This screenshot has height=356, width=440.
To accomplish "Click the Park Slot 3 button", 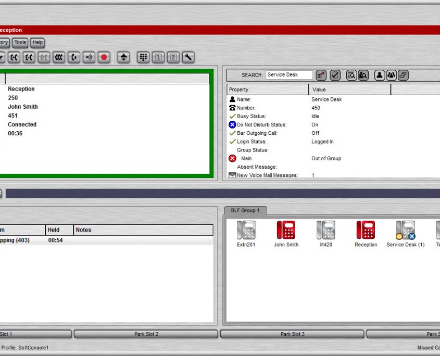I will [x=292, y=334].
